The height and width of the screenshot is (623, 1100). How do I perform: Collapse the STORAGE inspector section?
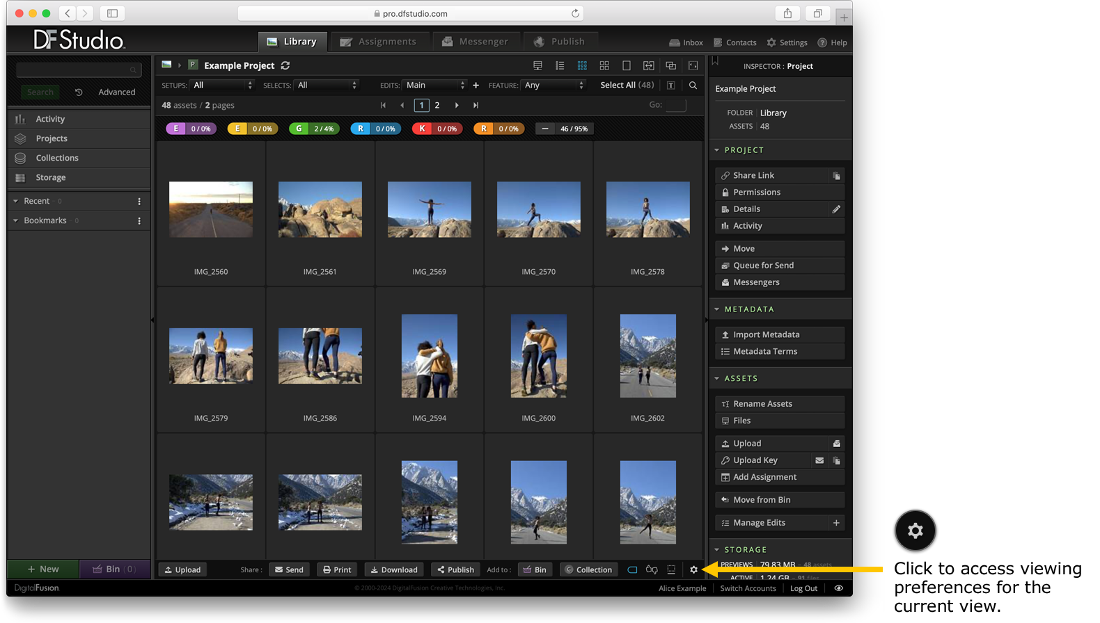[717, 550]
